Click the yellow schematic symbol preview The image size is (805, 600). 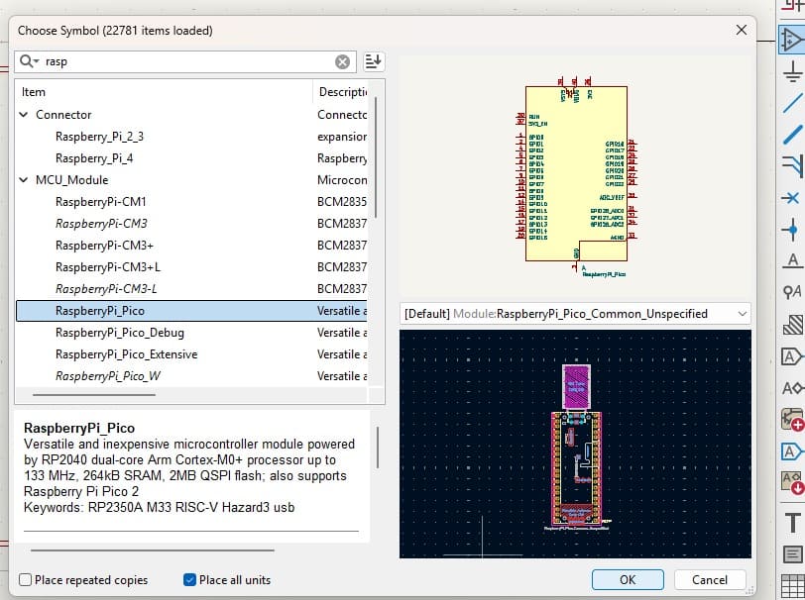[x=576, y=174]
